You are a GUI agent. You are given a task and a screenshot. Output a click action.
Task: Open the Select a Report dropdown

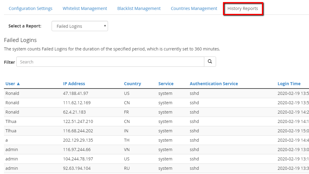pos(80,26)
